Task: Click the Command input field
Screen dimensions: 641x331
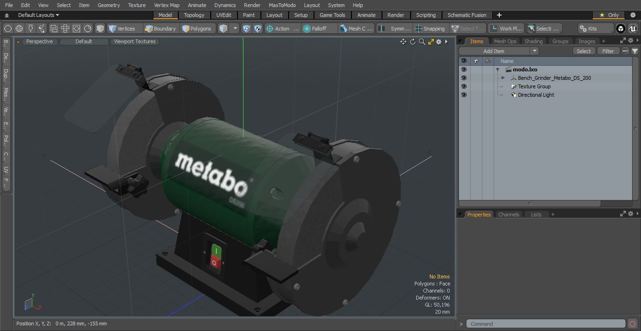Action: 546,324
